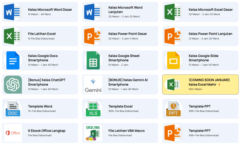Click the red Office logo icon
This screenshot has height=146, width=241.
(13, 133)
